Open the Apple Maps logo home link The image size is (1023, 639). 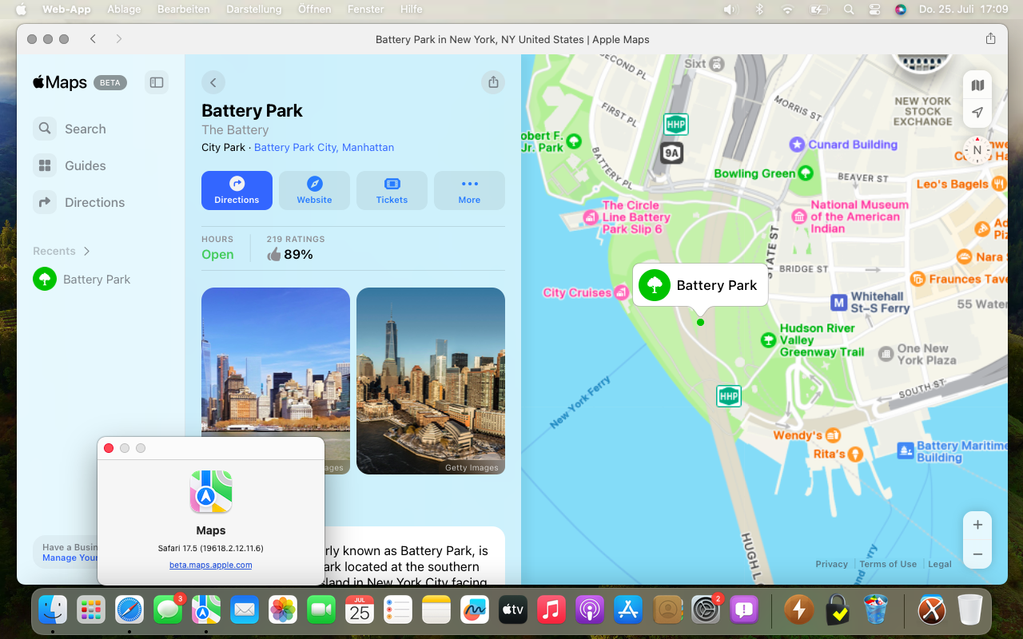(60, 82)
